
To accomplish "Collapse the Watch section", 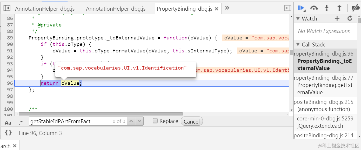I will click(298, 19).
